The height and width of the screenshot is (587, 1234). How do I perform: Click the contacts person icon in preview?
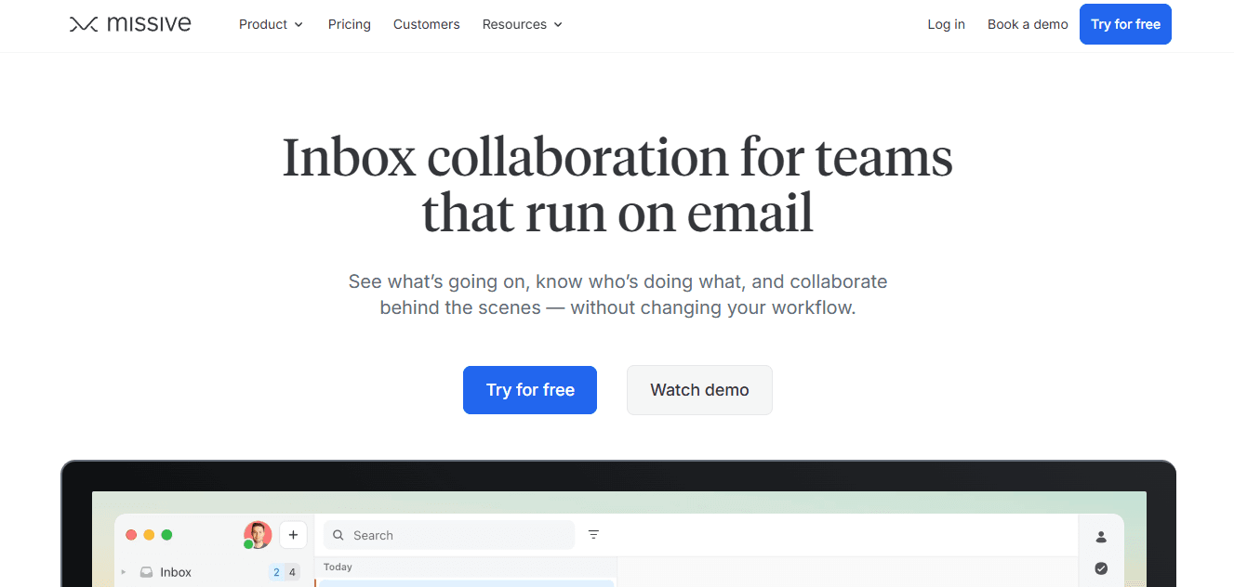click(1101, 537)
